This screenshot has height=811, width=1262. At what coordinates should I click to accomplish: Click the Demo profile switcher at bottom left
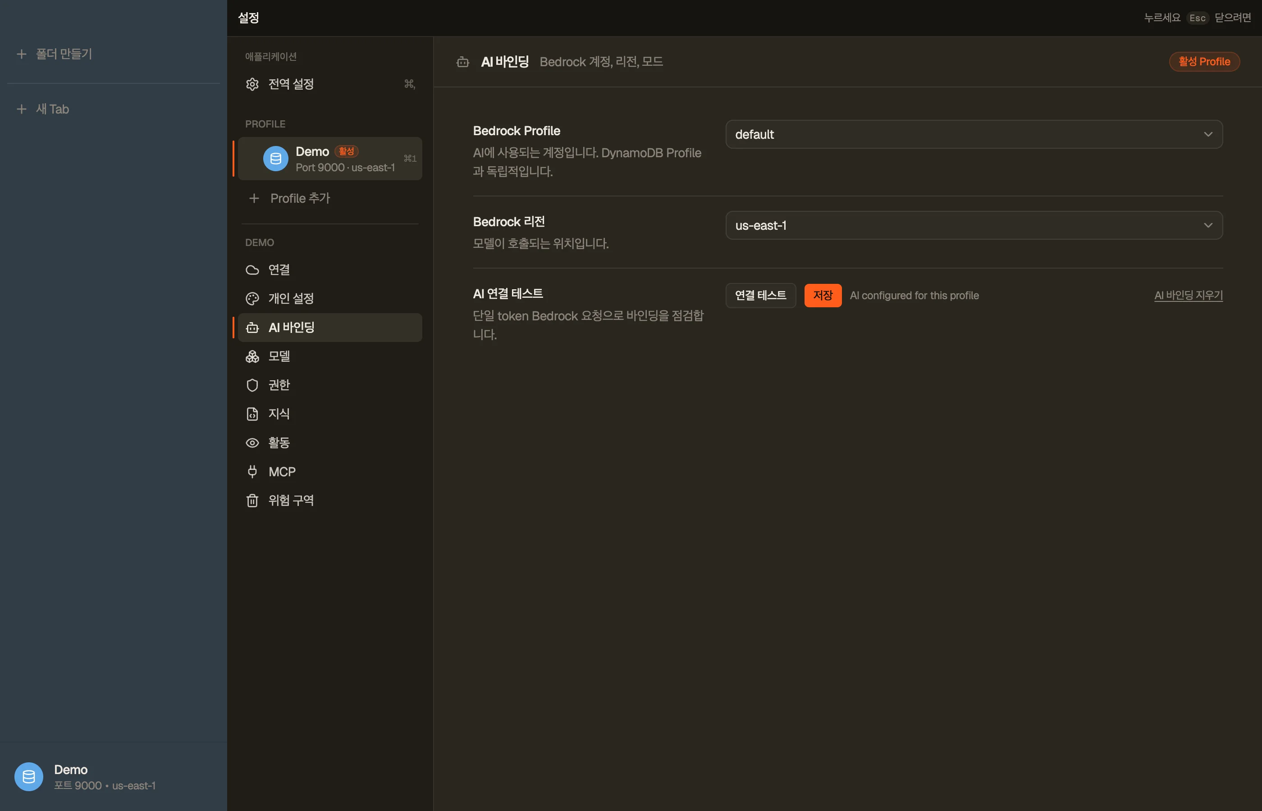tap(113, 777)
